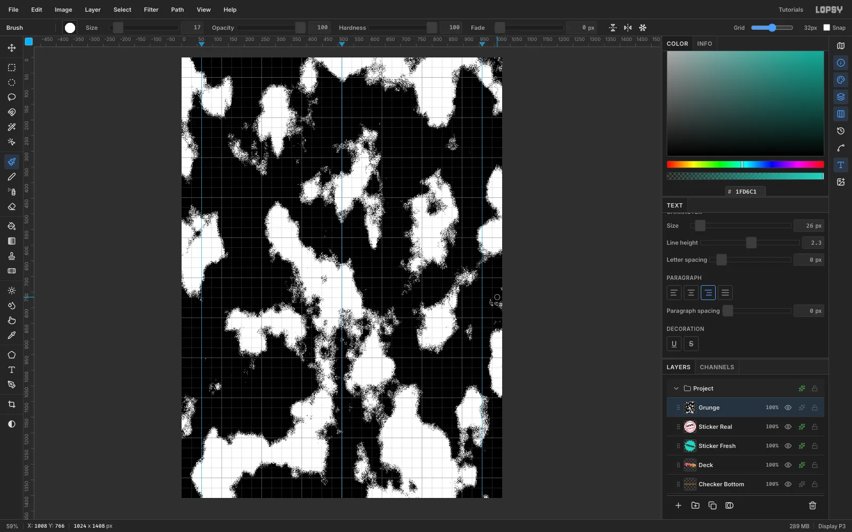Justify paragraph text

pyautogui.click(x=725, y=293)
